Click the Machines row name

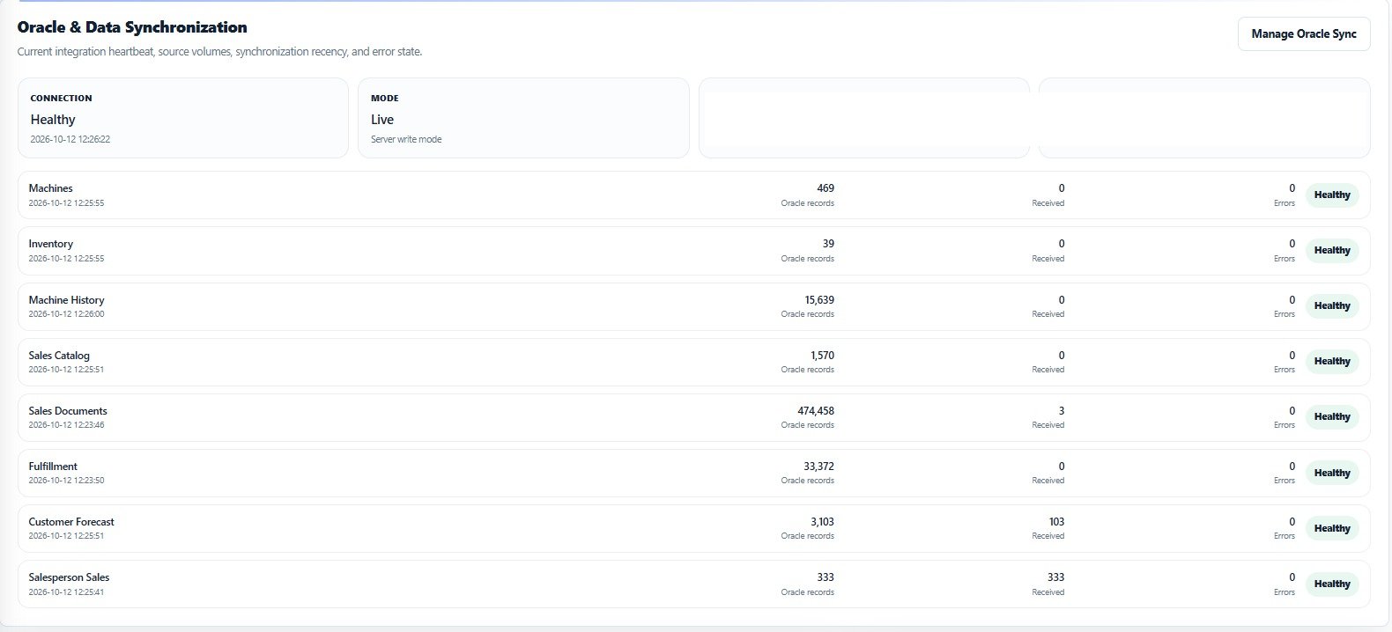coord(50,188)
